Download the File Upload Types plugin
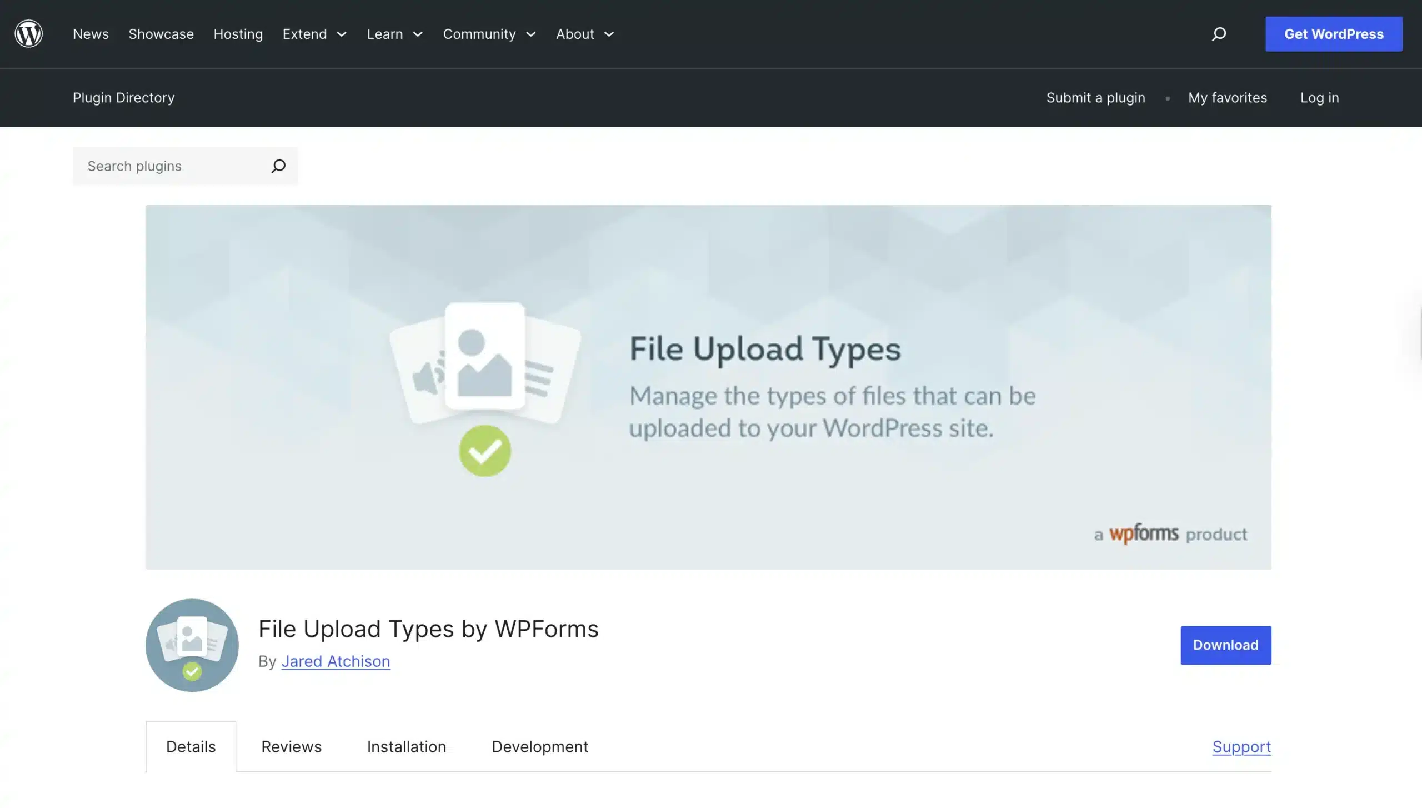 tap(1225, 645)
